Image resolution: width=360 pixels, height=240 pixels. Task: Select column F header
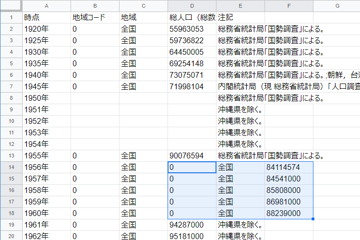point(289,6)
